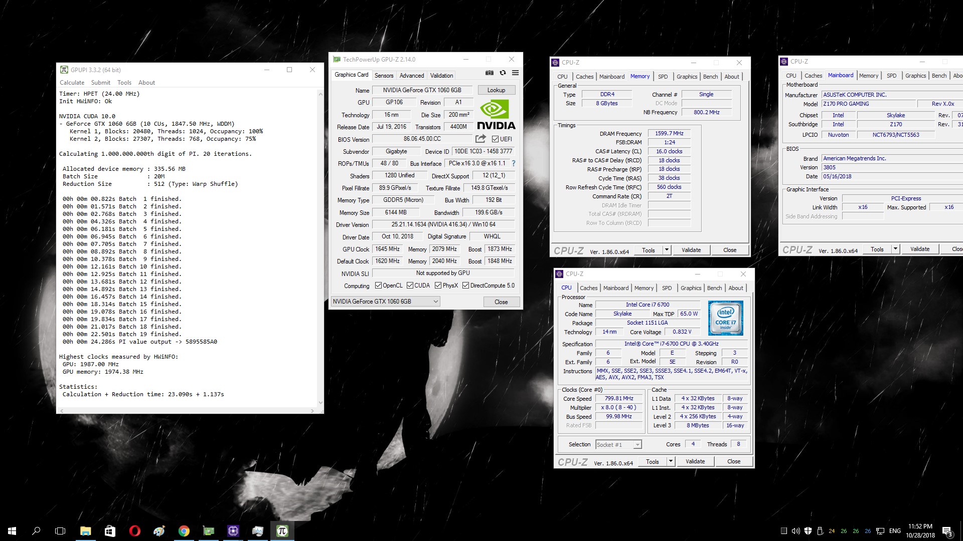
Task: Click the Intel Core i7 badge
Action: (725, 318)
